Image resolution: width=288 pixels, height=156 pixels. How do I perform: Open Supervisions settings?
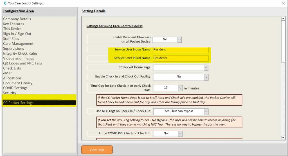point(13,48)
